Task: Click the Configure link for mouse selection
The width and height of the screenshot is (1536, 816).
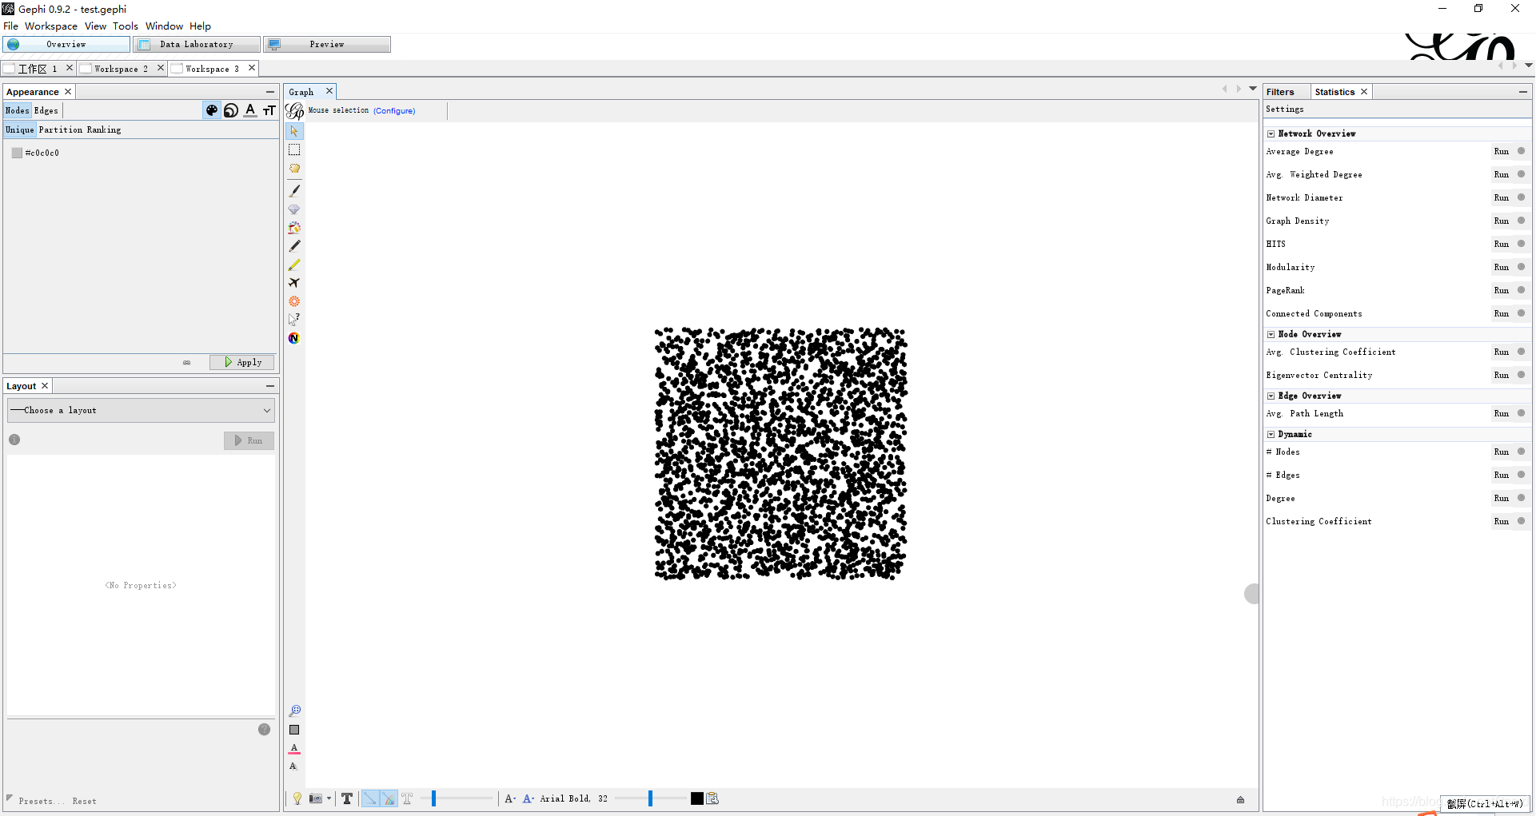Action: point(394,111)
